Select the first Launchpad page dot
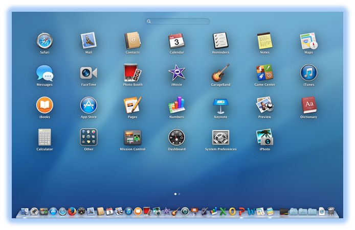The width and height of the screenshot is (355, 230). pyautogui.click(x=175, y=194)
